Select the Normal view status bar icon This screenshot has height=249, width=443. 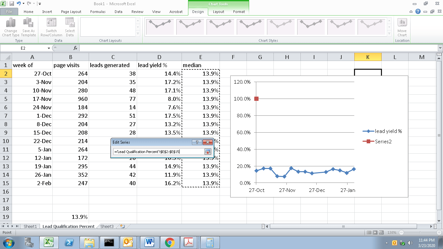pyautogui.click(x=369, y=232)
